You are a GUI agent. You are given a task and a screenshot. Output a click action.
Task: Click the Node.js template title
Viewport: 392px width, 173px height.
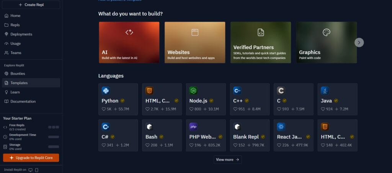198,101
